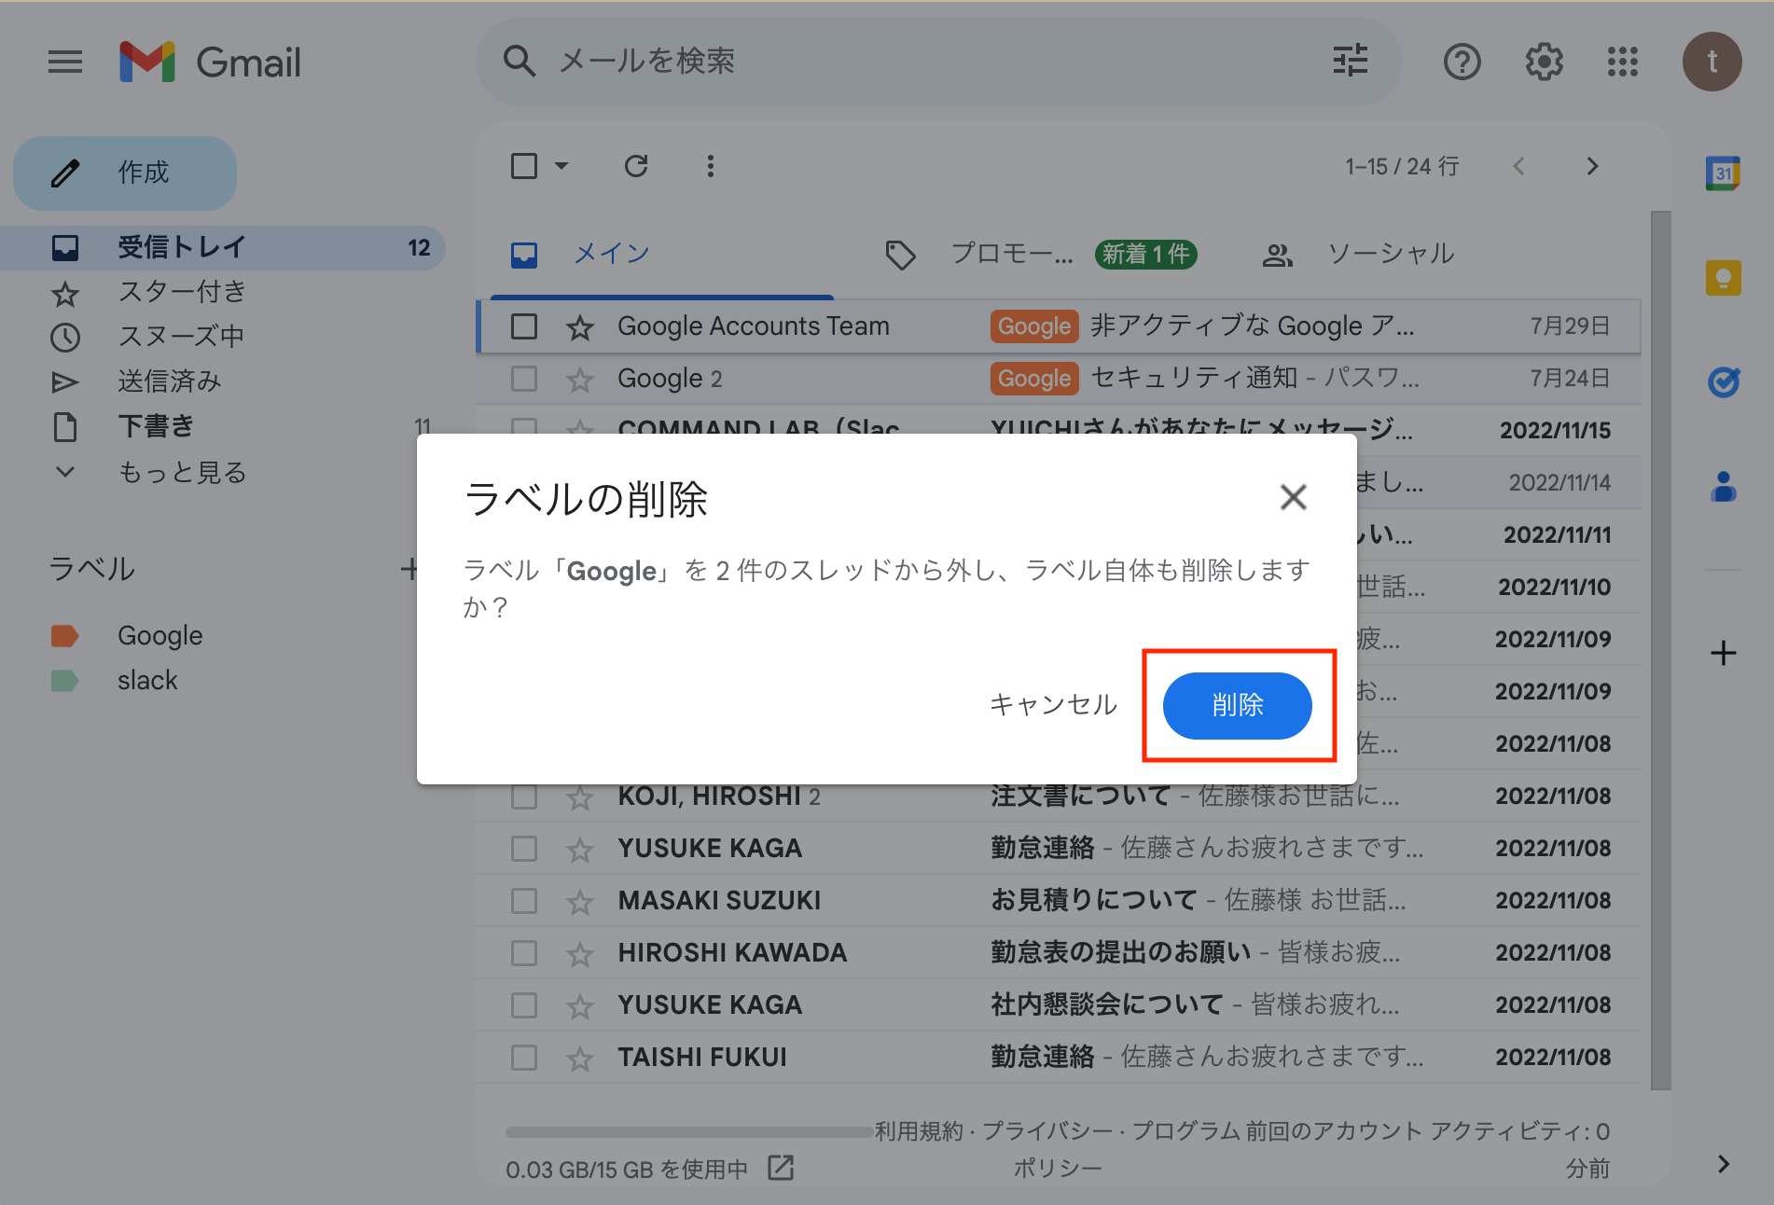The height and width of the screenshot is (1205, 1774).
Task: Click the orange Google label color tag
Action: pyautogui.click(x=64, y=636)
